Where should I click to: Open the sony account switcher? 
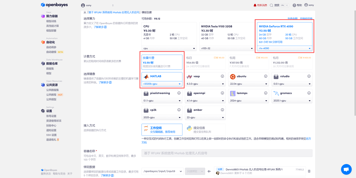click(x=97, y=5)
